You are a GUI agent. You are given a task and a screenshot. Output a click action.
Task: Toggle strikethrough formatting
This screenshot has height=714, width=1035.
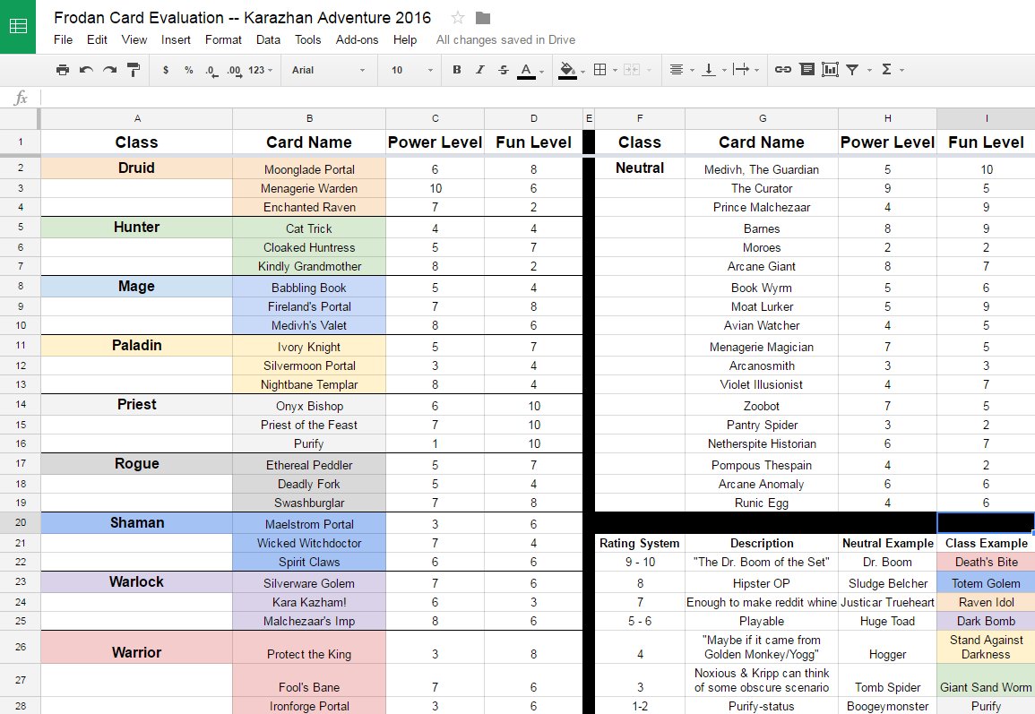[x=503, y=69]
